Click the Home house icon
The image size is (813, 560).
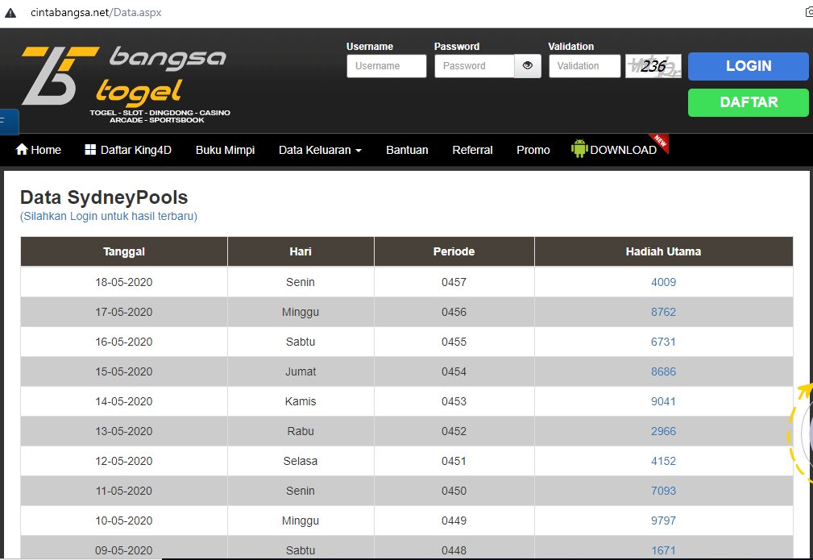click(x=22, y=149)
